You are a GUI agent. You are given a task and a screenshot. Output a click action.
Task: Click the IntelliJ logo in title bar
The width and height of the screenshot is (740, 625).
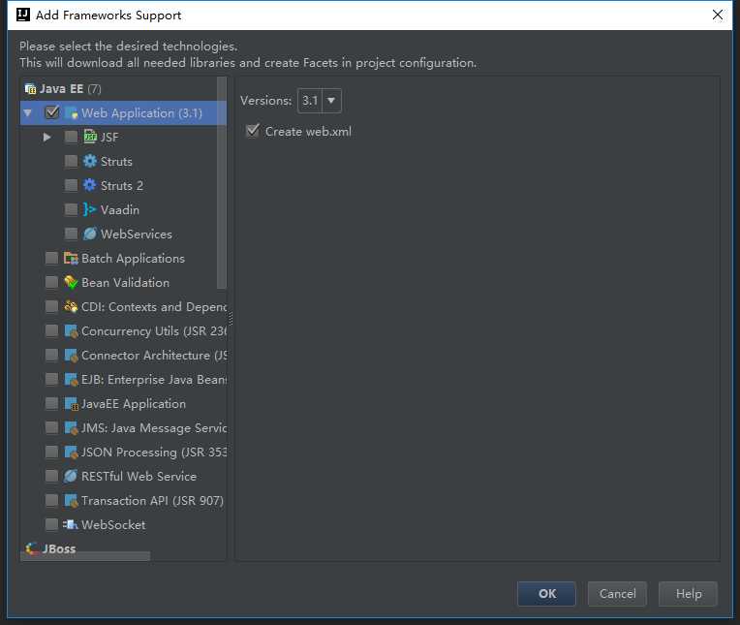pyautogui.click(x=23, y=15)
